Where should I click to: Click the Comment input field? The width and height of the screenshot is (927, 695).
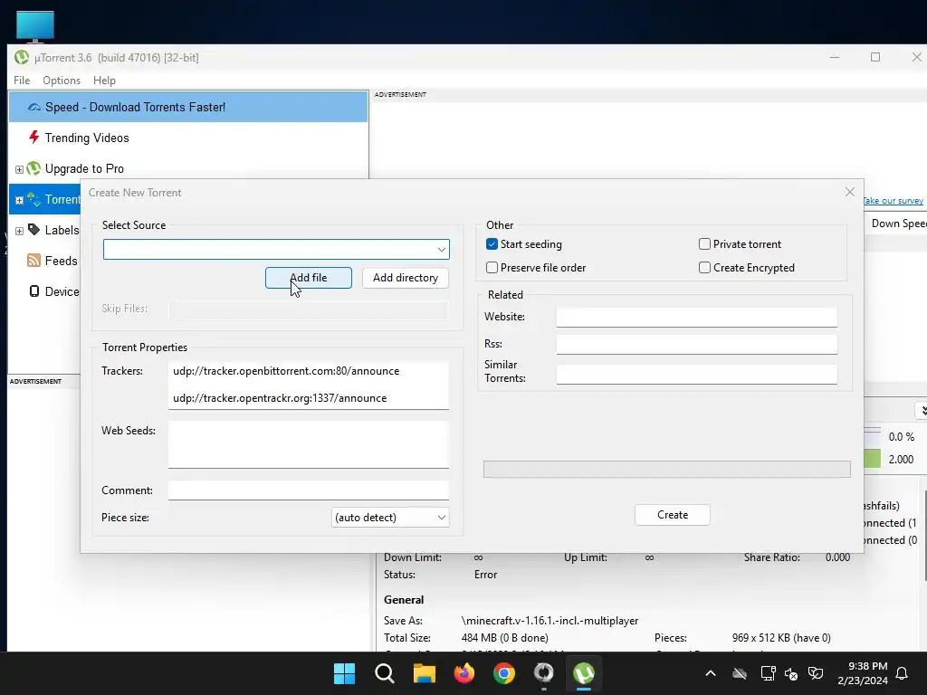click(x=309, y=490)
